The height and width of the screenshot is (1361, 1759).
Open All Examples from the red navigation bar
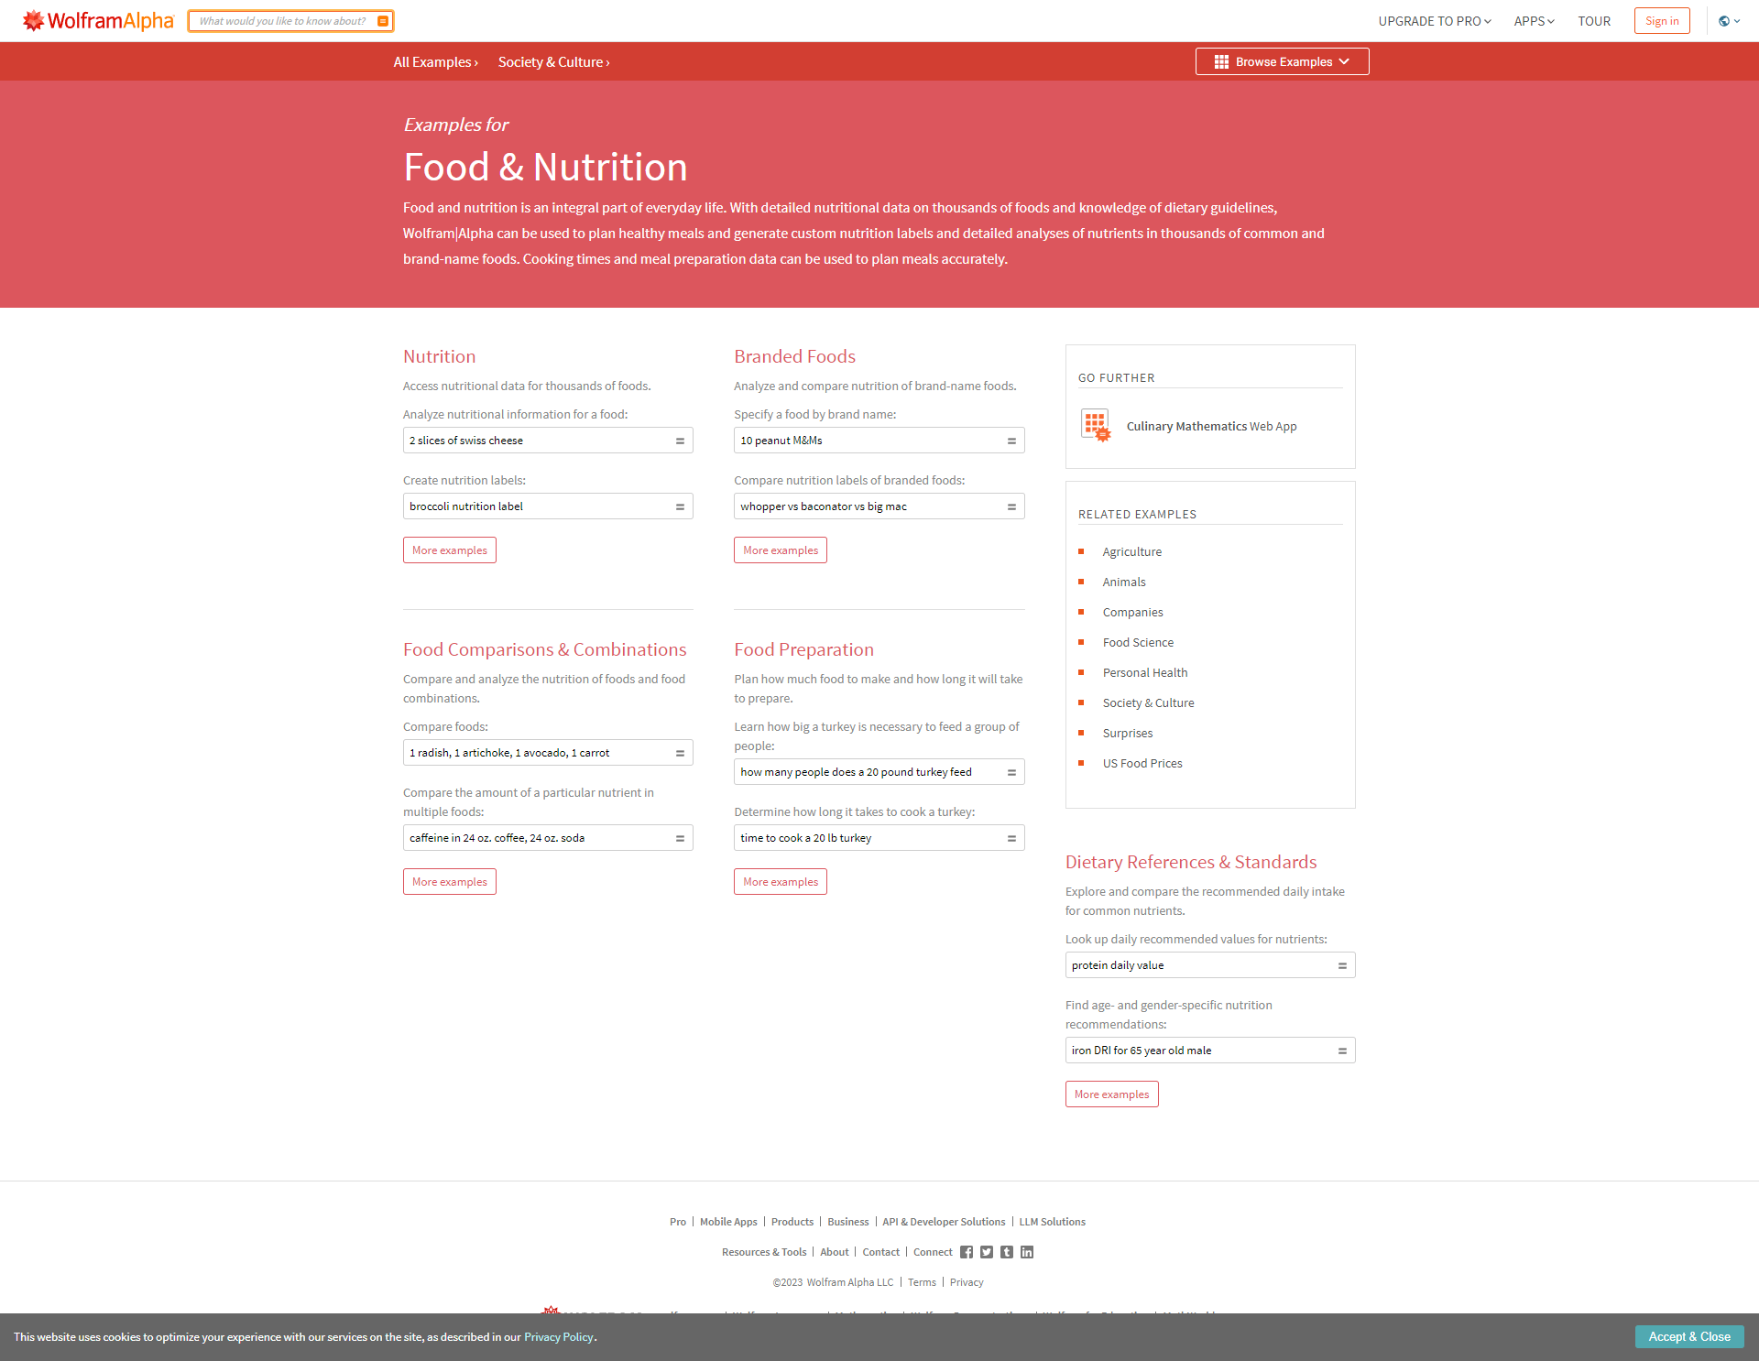click(x=435, y=61)
